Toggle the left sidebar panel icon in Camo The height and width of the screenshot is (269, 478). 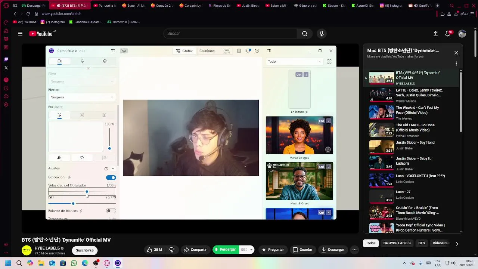coord(113,51)
